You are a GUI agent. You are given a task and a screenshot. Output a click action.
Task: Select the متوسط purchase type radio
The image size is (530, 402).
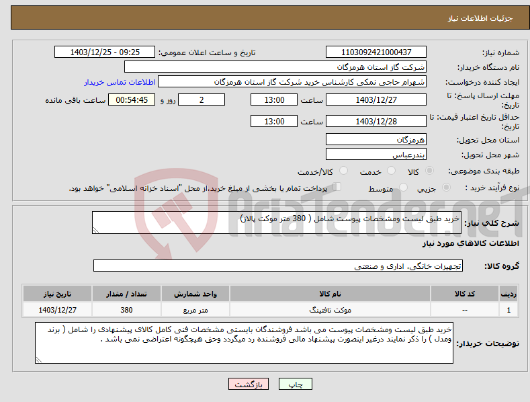(x=403, y=187)
